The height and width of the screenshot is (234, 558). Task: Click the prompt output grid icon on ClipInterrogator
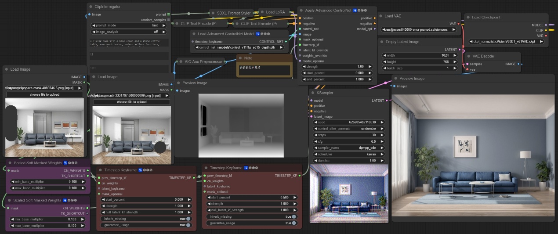click(x=168, y=14)
